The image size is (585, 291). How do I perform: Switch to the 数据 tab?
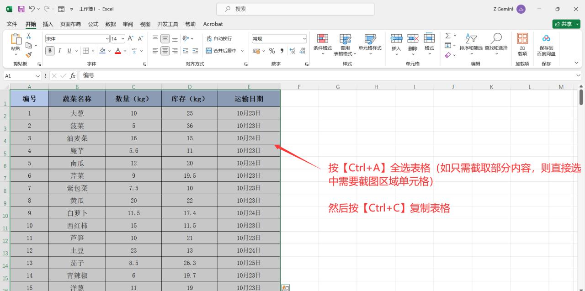point(111,24)
